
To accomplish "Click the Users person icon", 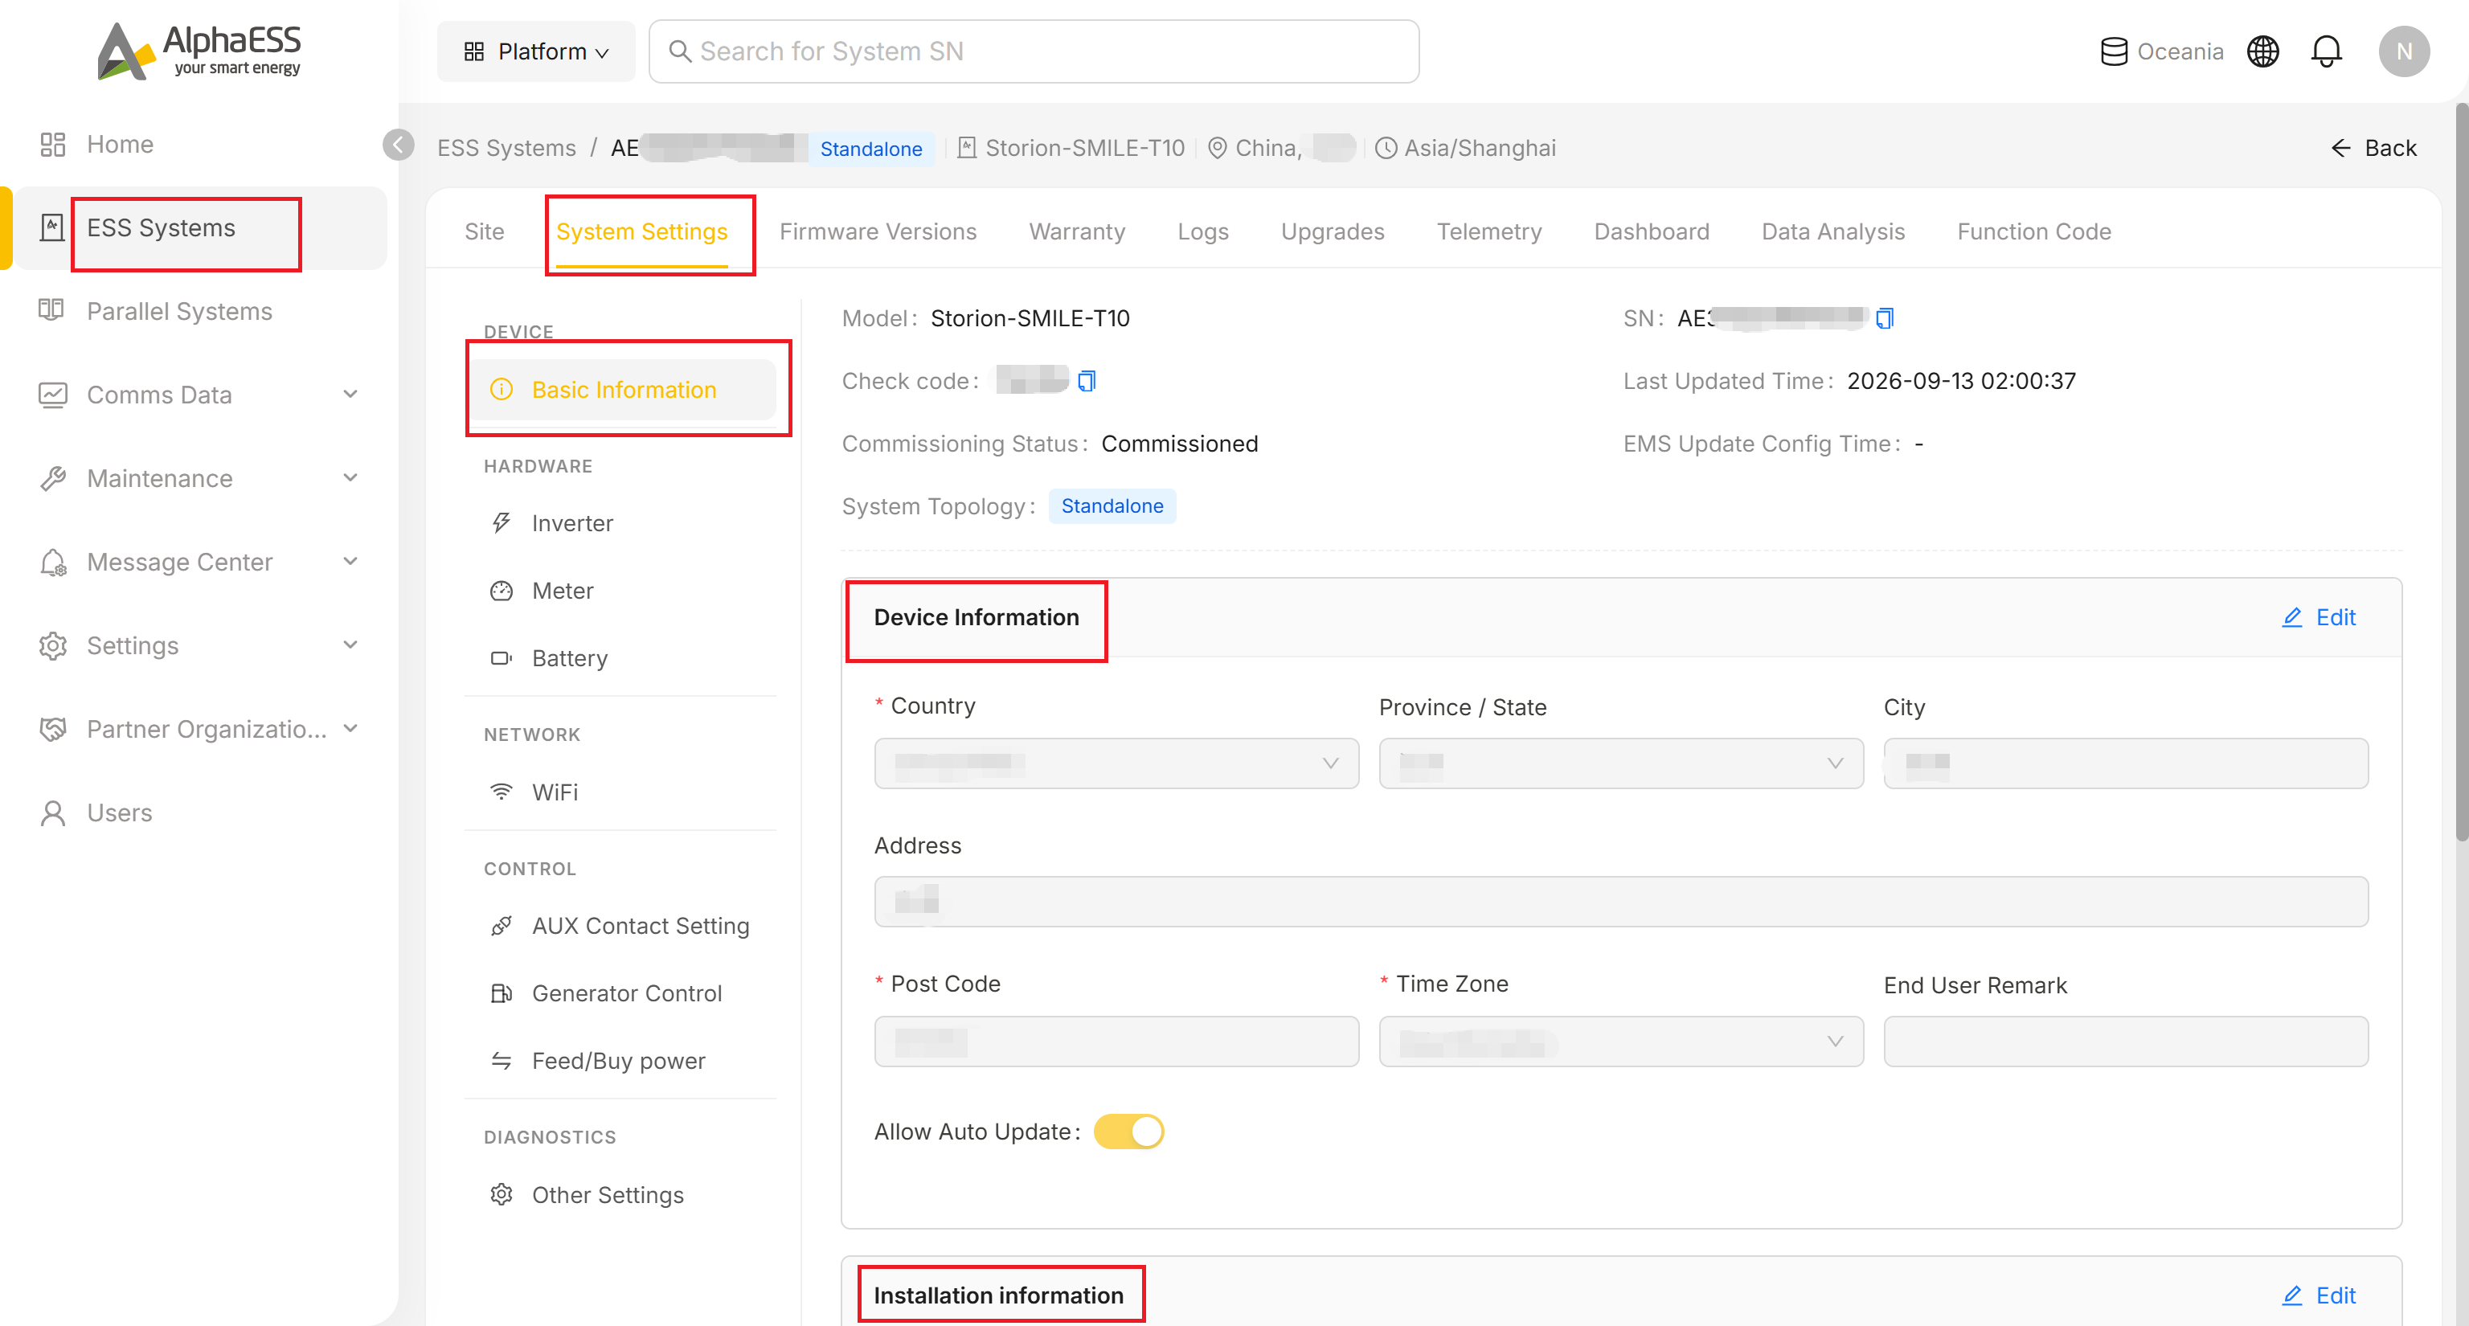I will pos(53,812).
